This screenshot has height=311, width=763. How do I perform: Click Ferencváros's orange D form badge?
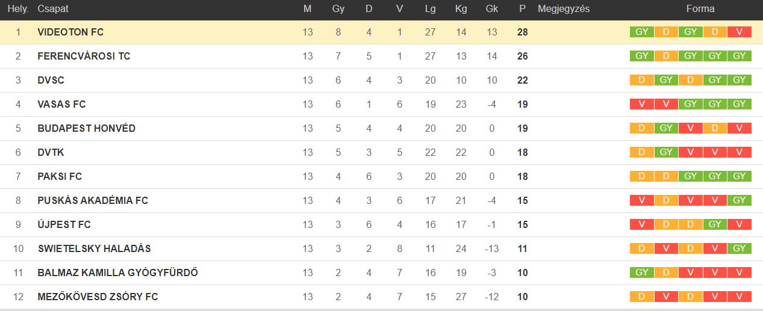(666, 56)
